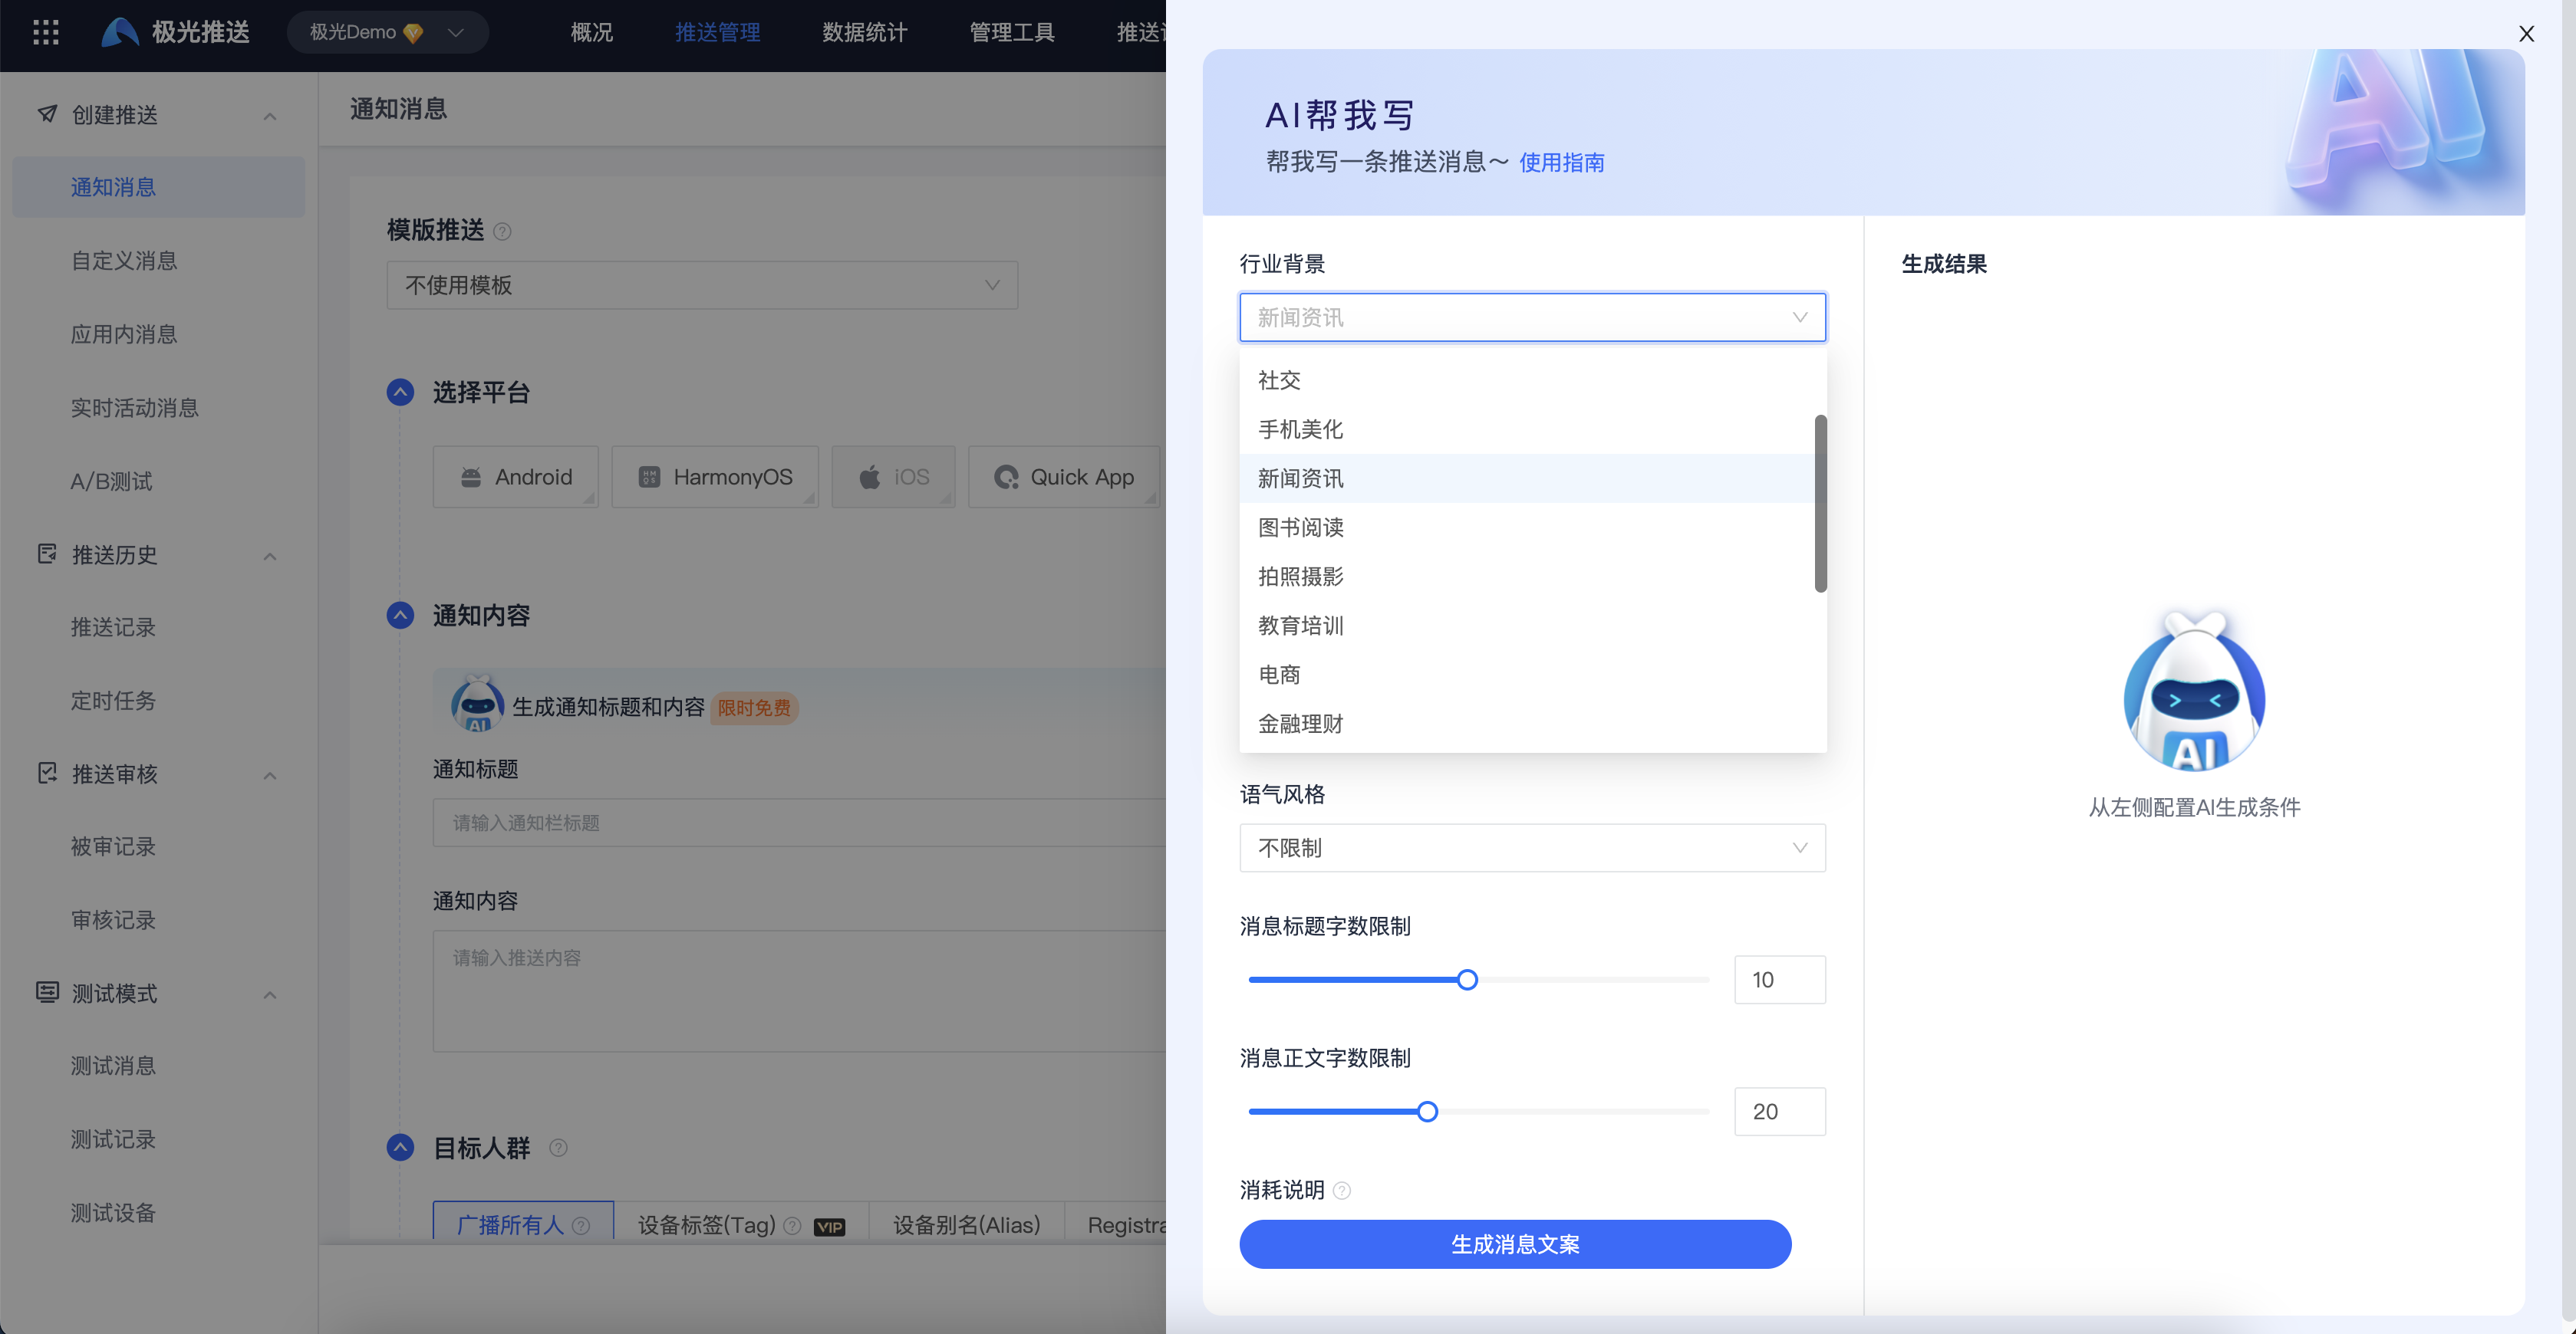Choose 图书阅读 in the dropdown list
Screen dimensions: 2576x1334
(1527, 527)
